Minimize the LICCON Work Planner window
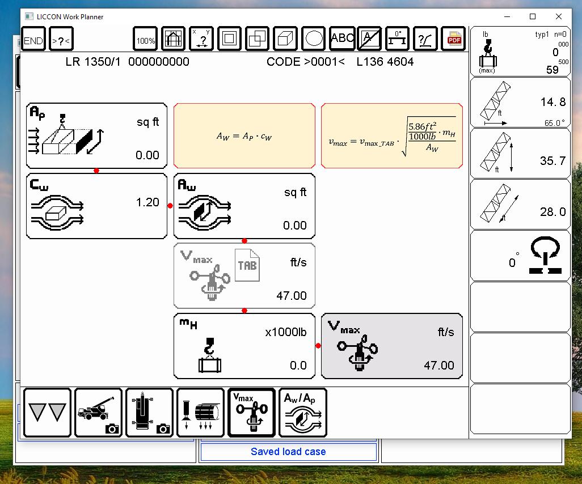The width and height of the screenshot is (582, 484). 507,16
